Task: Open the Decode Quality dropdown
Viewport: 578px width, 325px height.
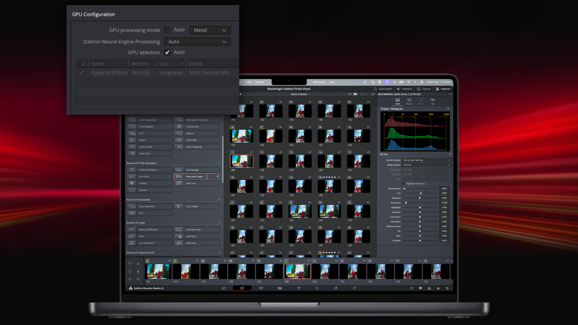Action: click(427, 160)
